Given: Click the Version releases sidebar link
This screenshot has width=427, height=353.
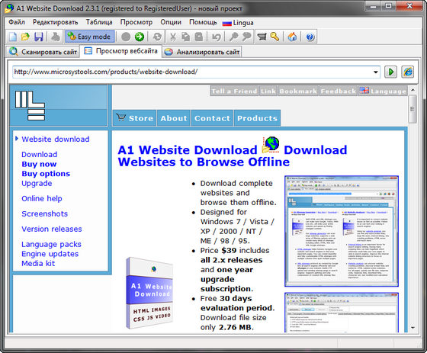Looking at the screenshot, I should pos(52,229).
